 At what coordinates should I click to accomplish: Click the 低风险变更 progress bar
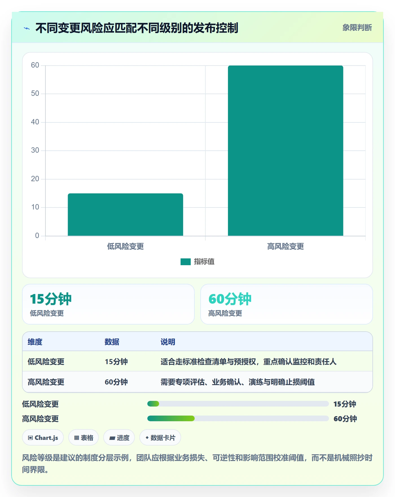pos(238,404)
